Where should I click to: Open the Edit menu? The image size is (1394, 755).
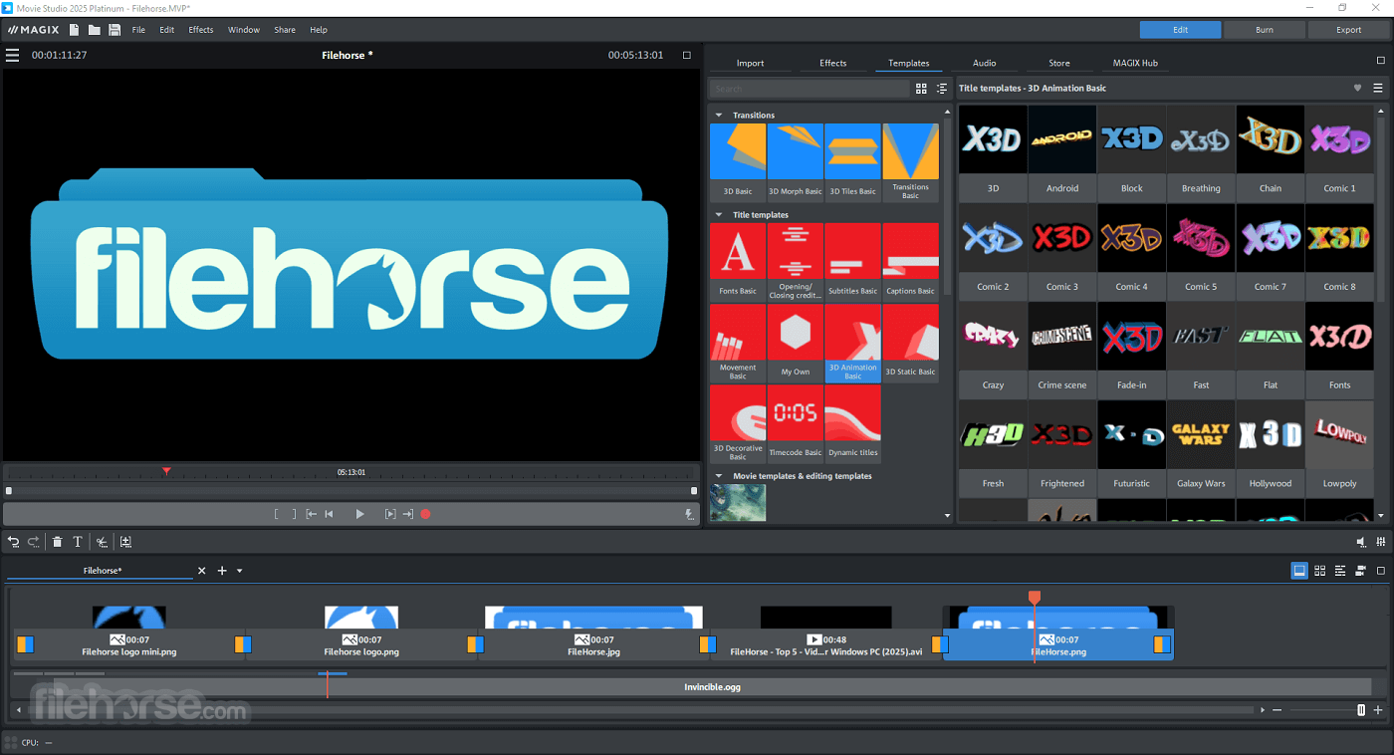point(167,30)
